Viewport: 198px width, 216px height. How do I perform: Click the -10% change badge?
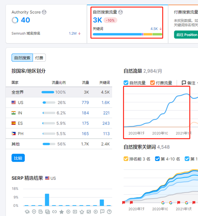pyautogui.click(x=110, y=20)
